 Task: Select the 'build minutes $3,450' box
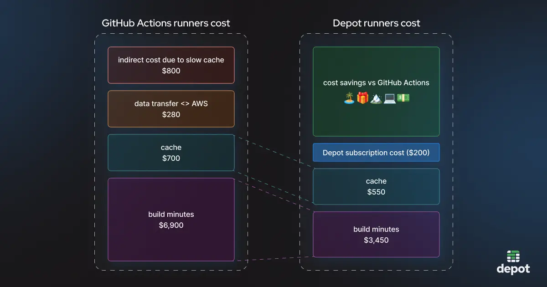[376, 234]
